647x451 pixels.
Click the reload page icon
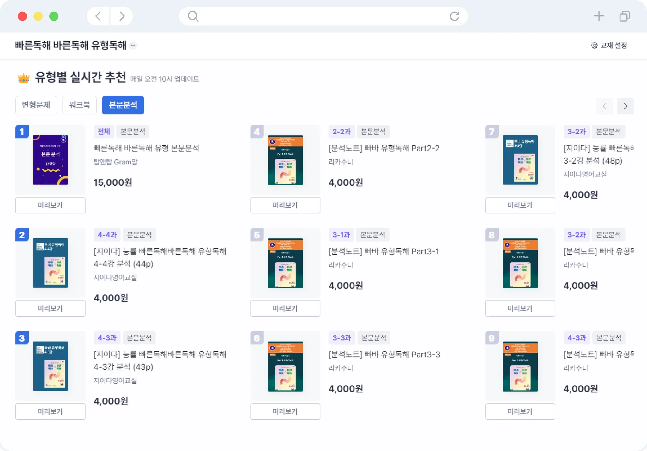click(454, 16)
